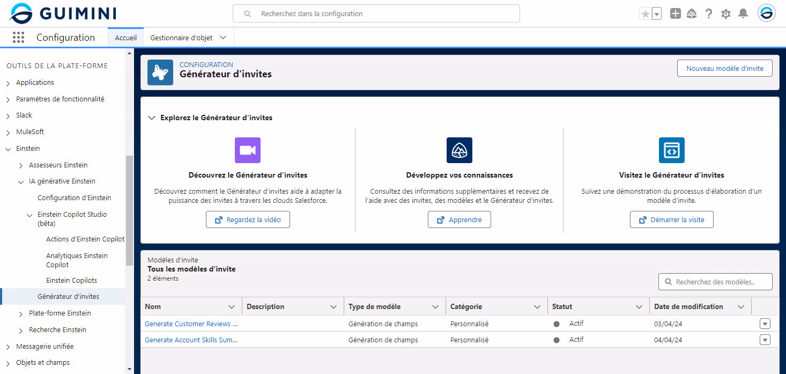Collapse Einstein Copilot Studio (bêta) node
The height and width of the screenshot is (374, 786).
29,215
